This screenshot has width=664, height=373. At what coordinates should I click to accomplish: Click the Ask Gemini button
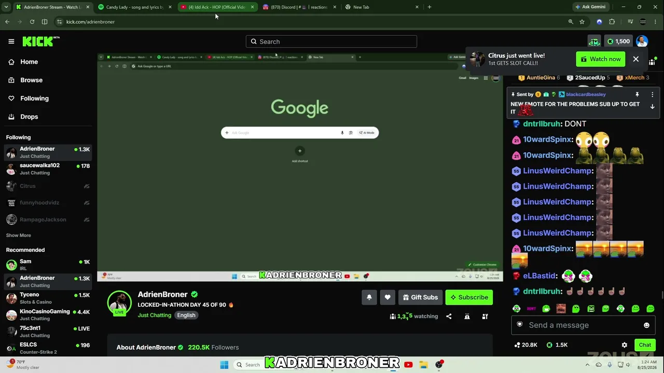(x=590, y=7)
